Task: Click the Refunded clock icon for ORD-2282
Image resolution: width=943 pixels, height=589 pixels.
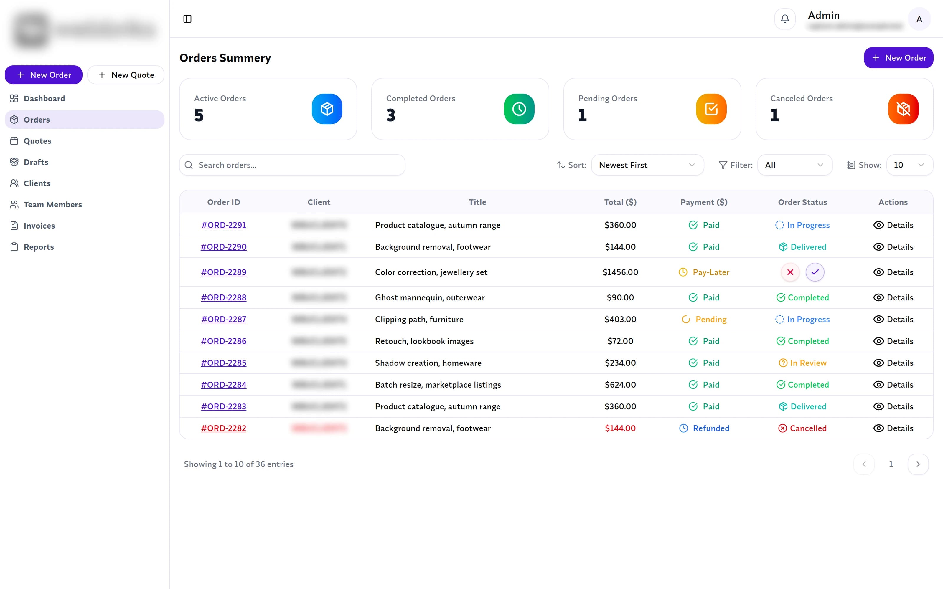Action: click(x=683, y=428)
